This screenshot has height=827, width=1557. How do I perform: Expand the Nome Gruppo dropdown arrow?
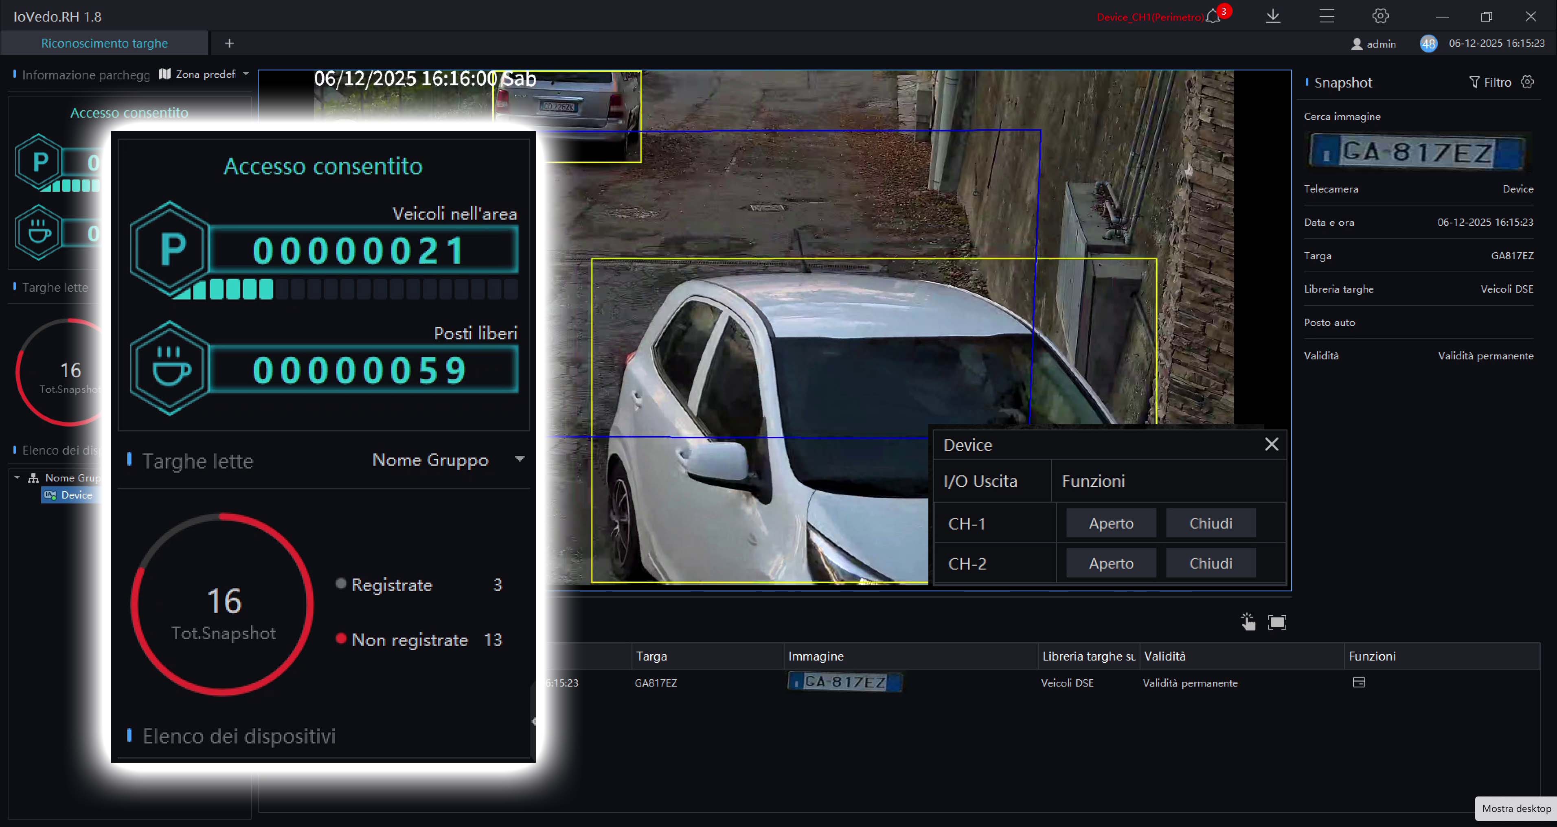[x=519, y=459]
